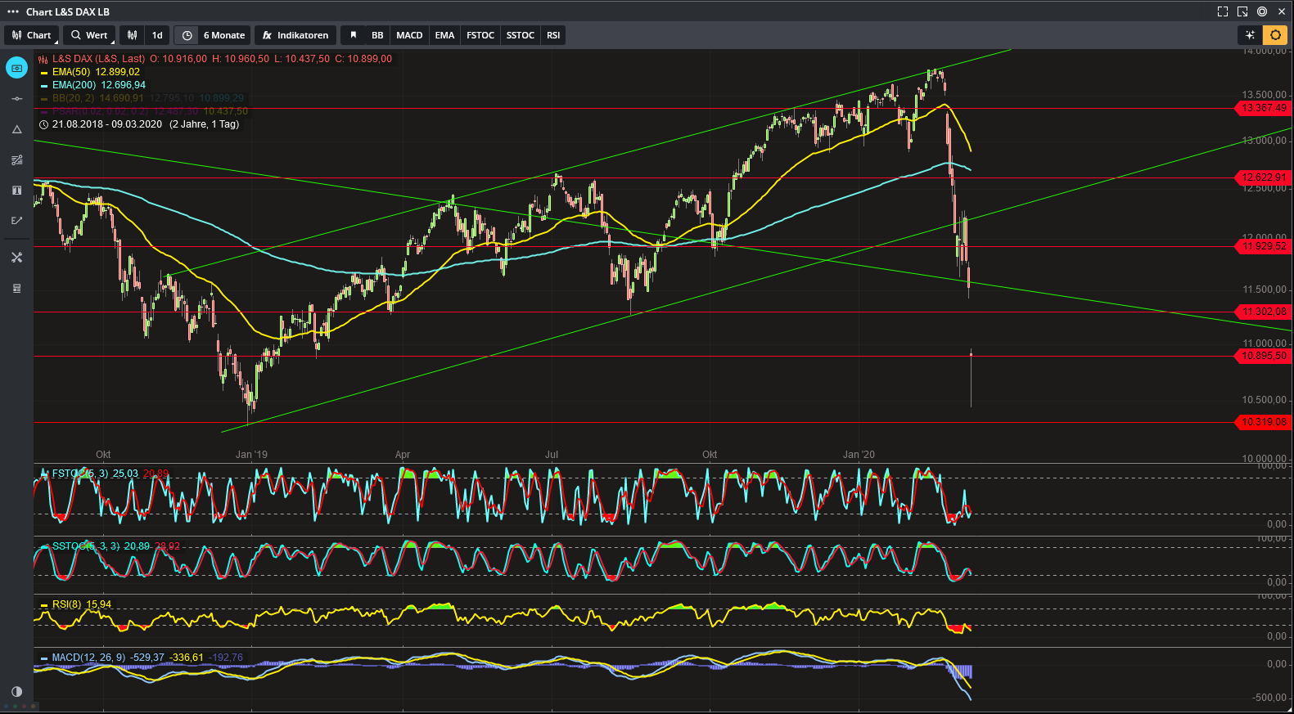Open the Indikatoren menu

click(295, 35)
